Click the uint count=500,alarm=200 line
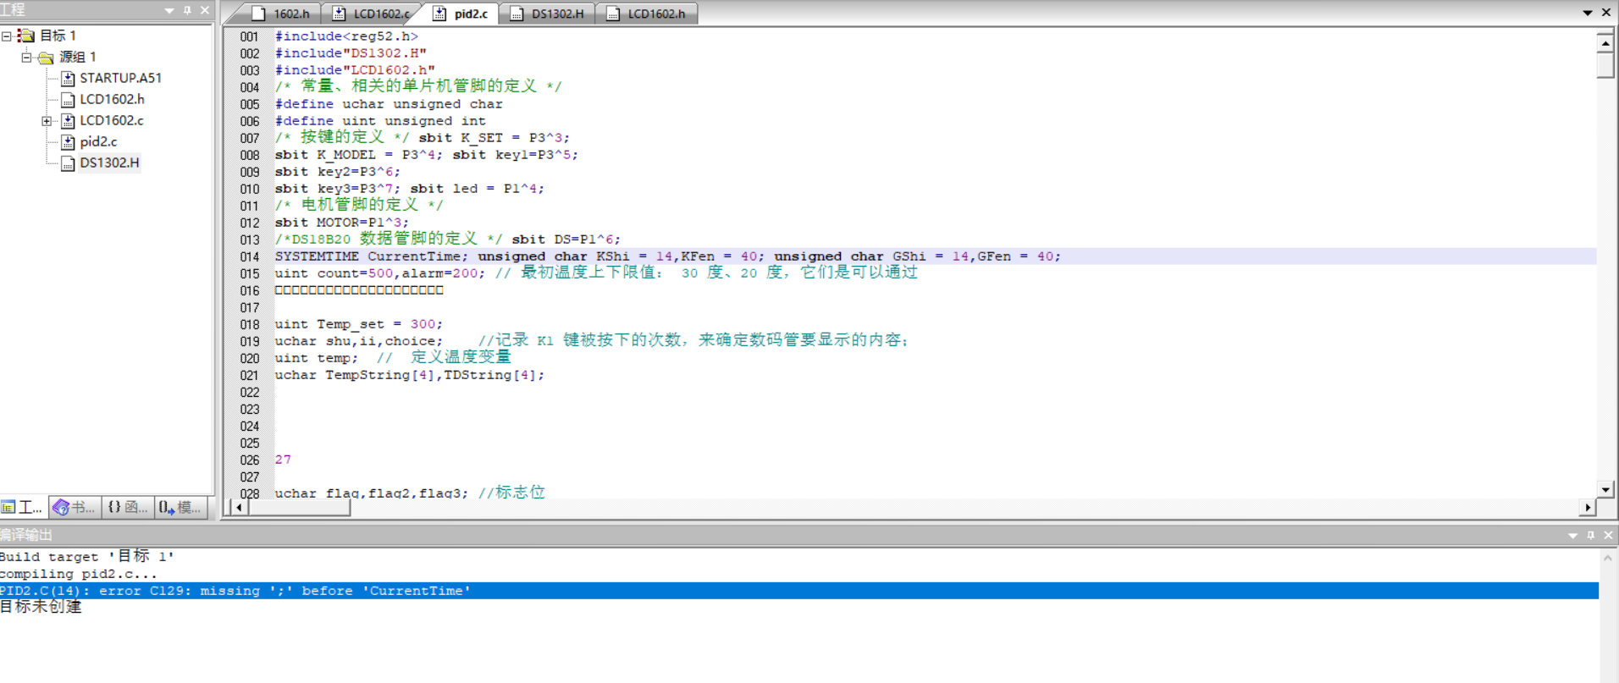This screenshot has height=683, width=1619. click(x=595, y=273)
